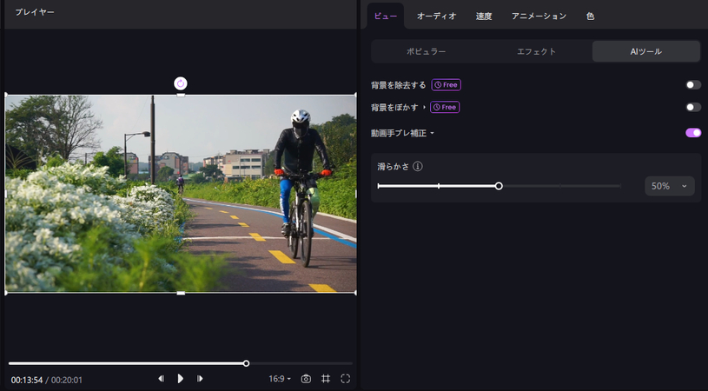Step back one frame

(x=161, y=379)
